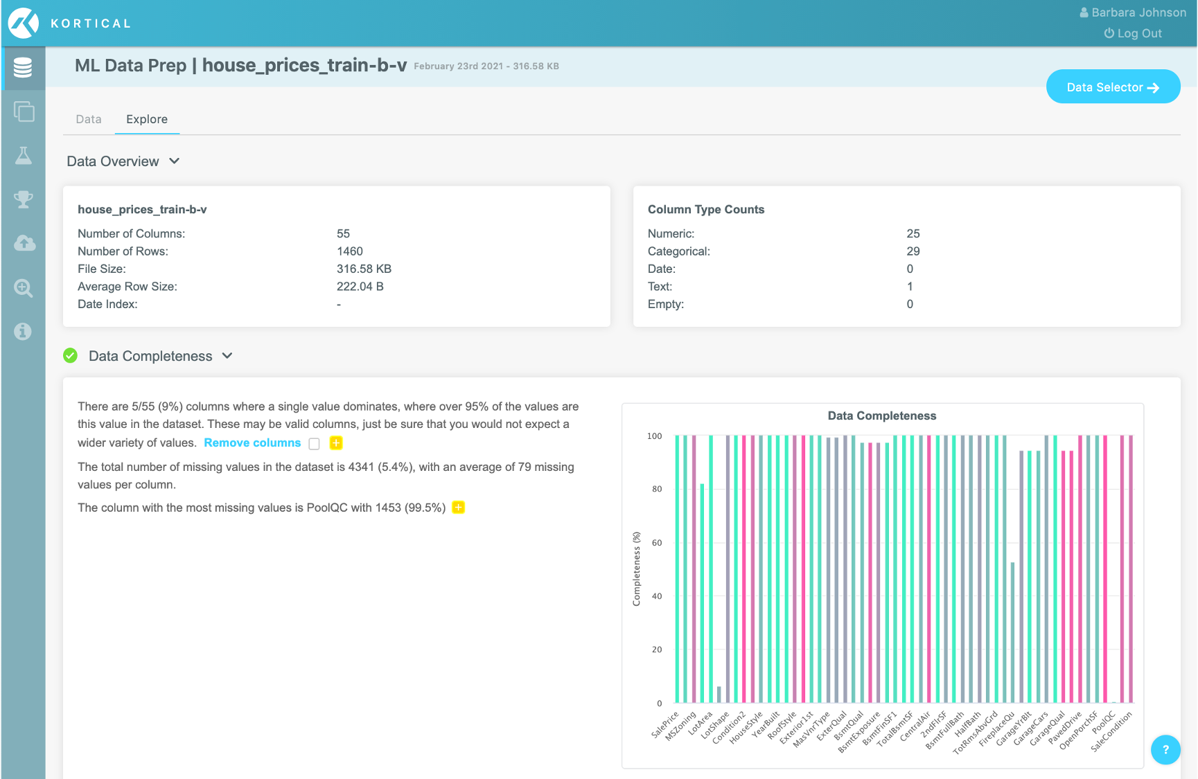The height and width of the screenshot is (779, 1198).
Task: Click the Average Row Size value 222.04 B
Action: [x=360, y=287]
